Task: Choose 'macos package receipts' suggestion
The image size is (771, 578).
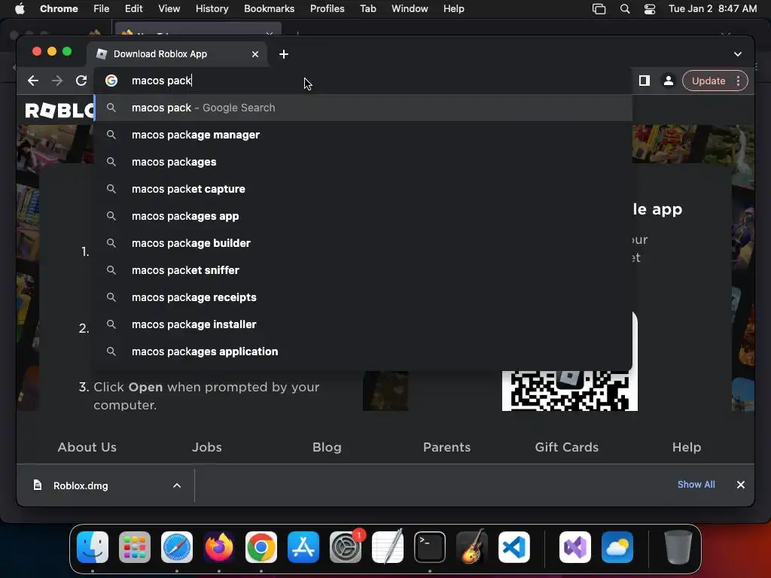Action: click(364, 297)
